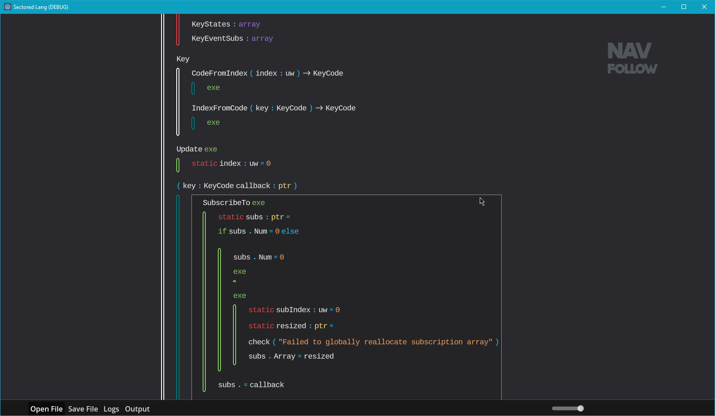
Task: Click the exe keyword under IndexFromCode
Action: (x=213, y=122)
